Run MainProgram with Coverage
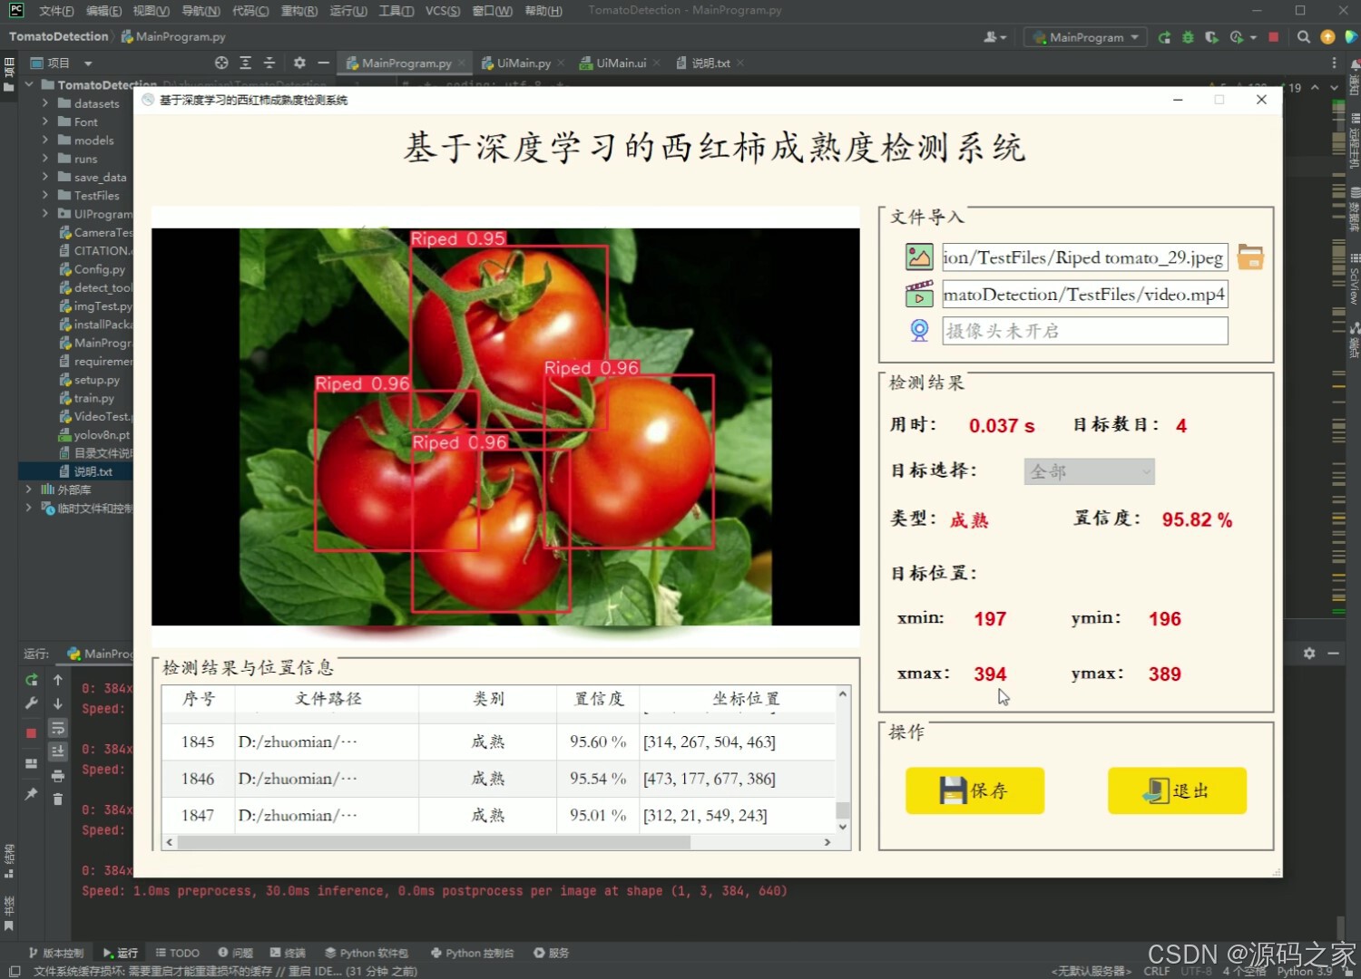The image size is (1361, 979). coord(1212,37)
